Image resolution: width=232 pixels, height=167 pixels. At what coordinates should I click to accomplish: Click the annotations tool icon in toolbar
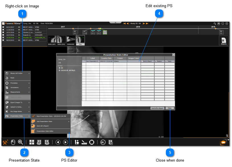click(x=76, y=142)
